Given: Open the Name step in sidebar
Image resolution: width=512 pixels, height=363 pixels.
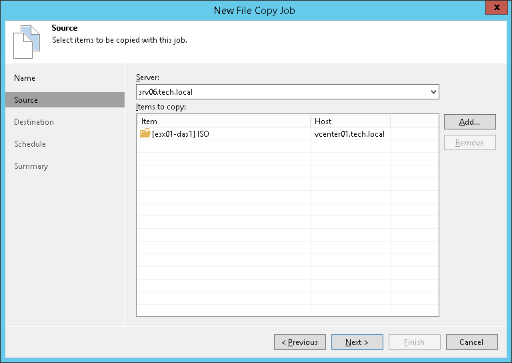Looking at the screenshot, I should pyautogui.click(x=25, y=78).
